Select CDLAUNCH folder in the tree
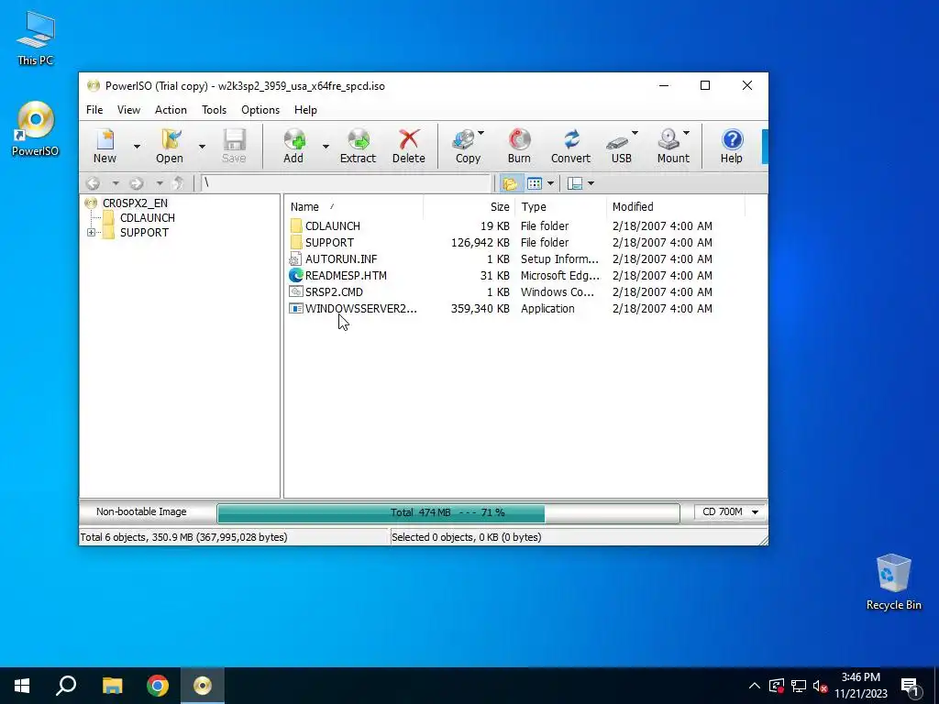 coord(148,218)
